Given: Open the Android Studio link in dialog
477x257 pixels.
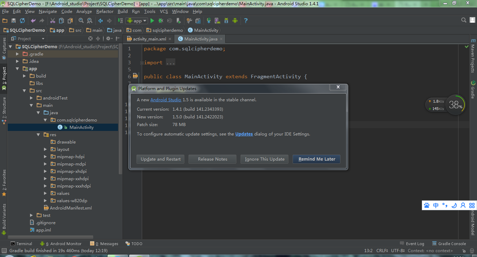Looking at the screenshot, I should click(x=166, y=100).
